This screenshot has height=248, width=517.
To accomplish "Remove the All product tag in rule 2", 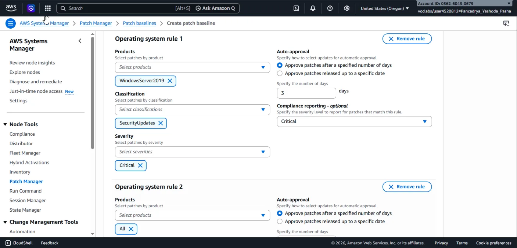I will (131, 229).
